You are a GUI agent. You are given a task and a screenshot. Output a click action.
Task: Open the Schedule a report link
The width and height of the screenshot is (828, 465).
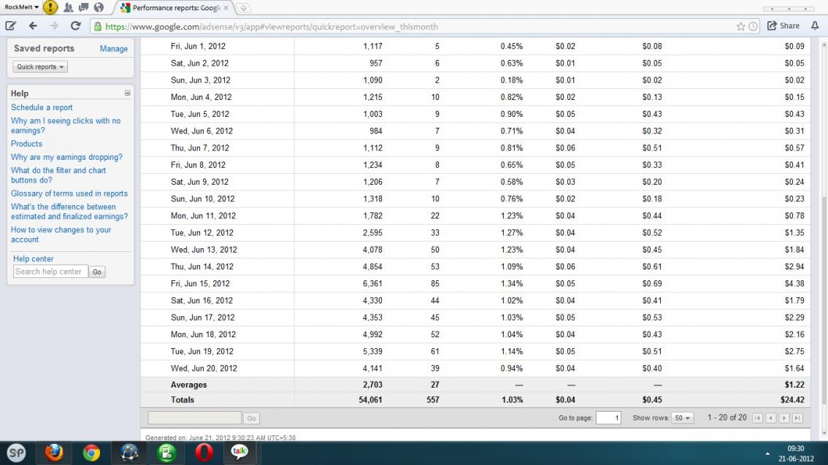tap(42, 107)
